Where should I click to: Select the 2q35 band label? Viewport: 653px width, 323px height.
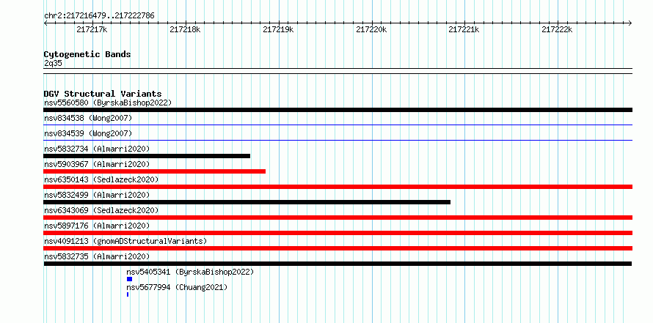click(x=53, y=63)
